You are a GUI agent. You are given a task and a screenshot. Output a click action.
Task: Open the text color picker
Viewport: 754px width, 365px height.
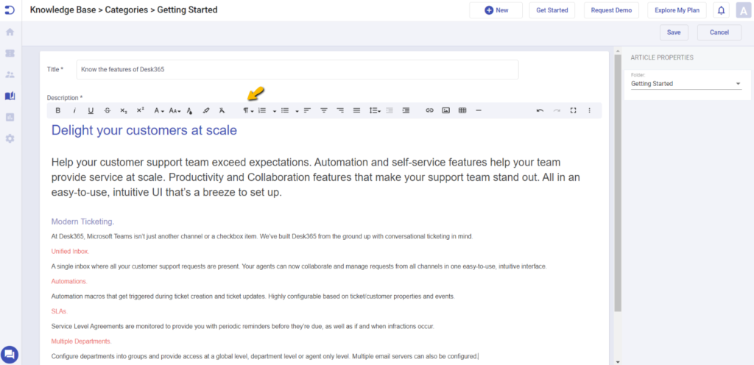click(189, 110)
